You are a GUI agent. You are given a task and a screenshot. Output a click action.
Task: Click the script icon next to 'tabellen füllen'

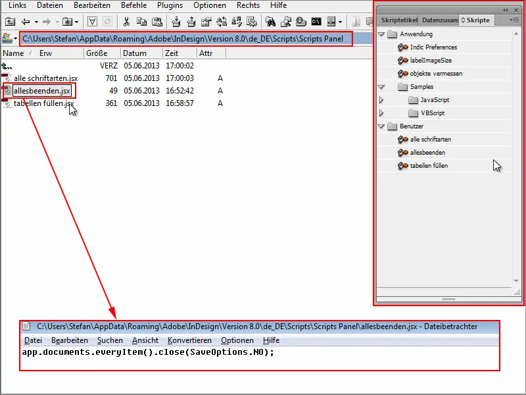pos(404,167)
